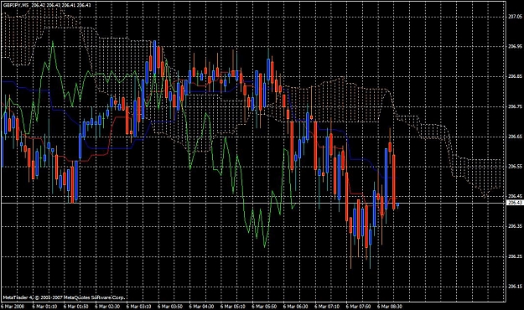Select the highlighted current price tag 206.43
This screenshot has width=524, height=310.
point(515,203)
